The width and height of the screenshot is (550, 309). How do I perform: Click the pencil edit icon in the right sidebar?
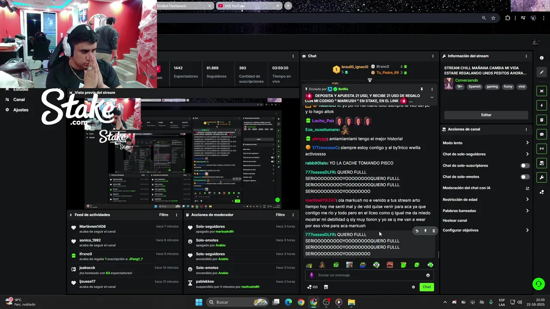[541, 72]
